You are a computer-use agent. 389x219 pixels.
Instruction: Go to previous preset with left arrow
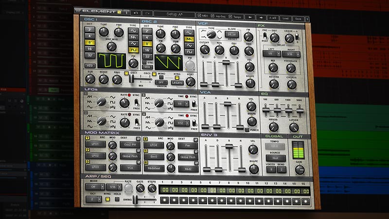(250, 18)
